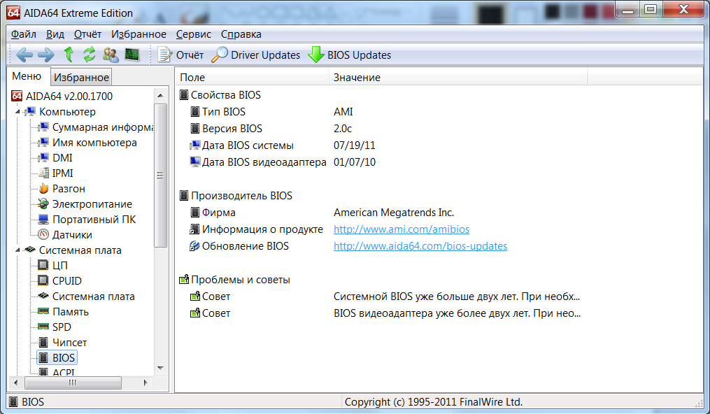Open the Избранное menu in menu bar

click(x=139, y=34)
